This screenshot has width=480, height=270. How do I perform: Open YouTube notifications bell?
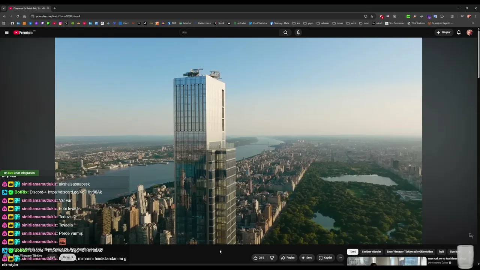tap(459, 32)
